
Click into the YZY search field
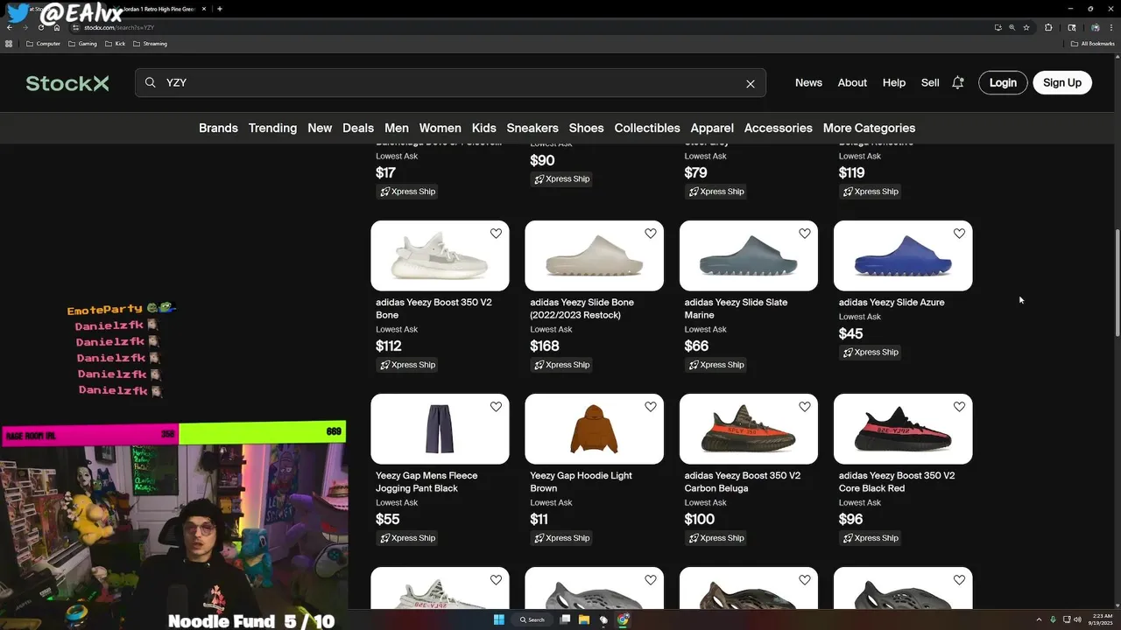[450, 82]
